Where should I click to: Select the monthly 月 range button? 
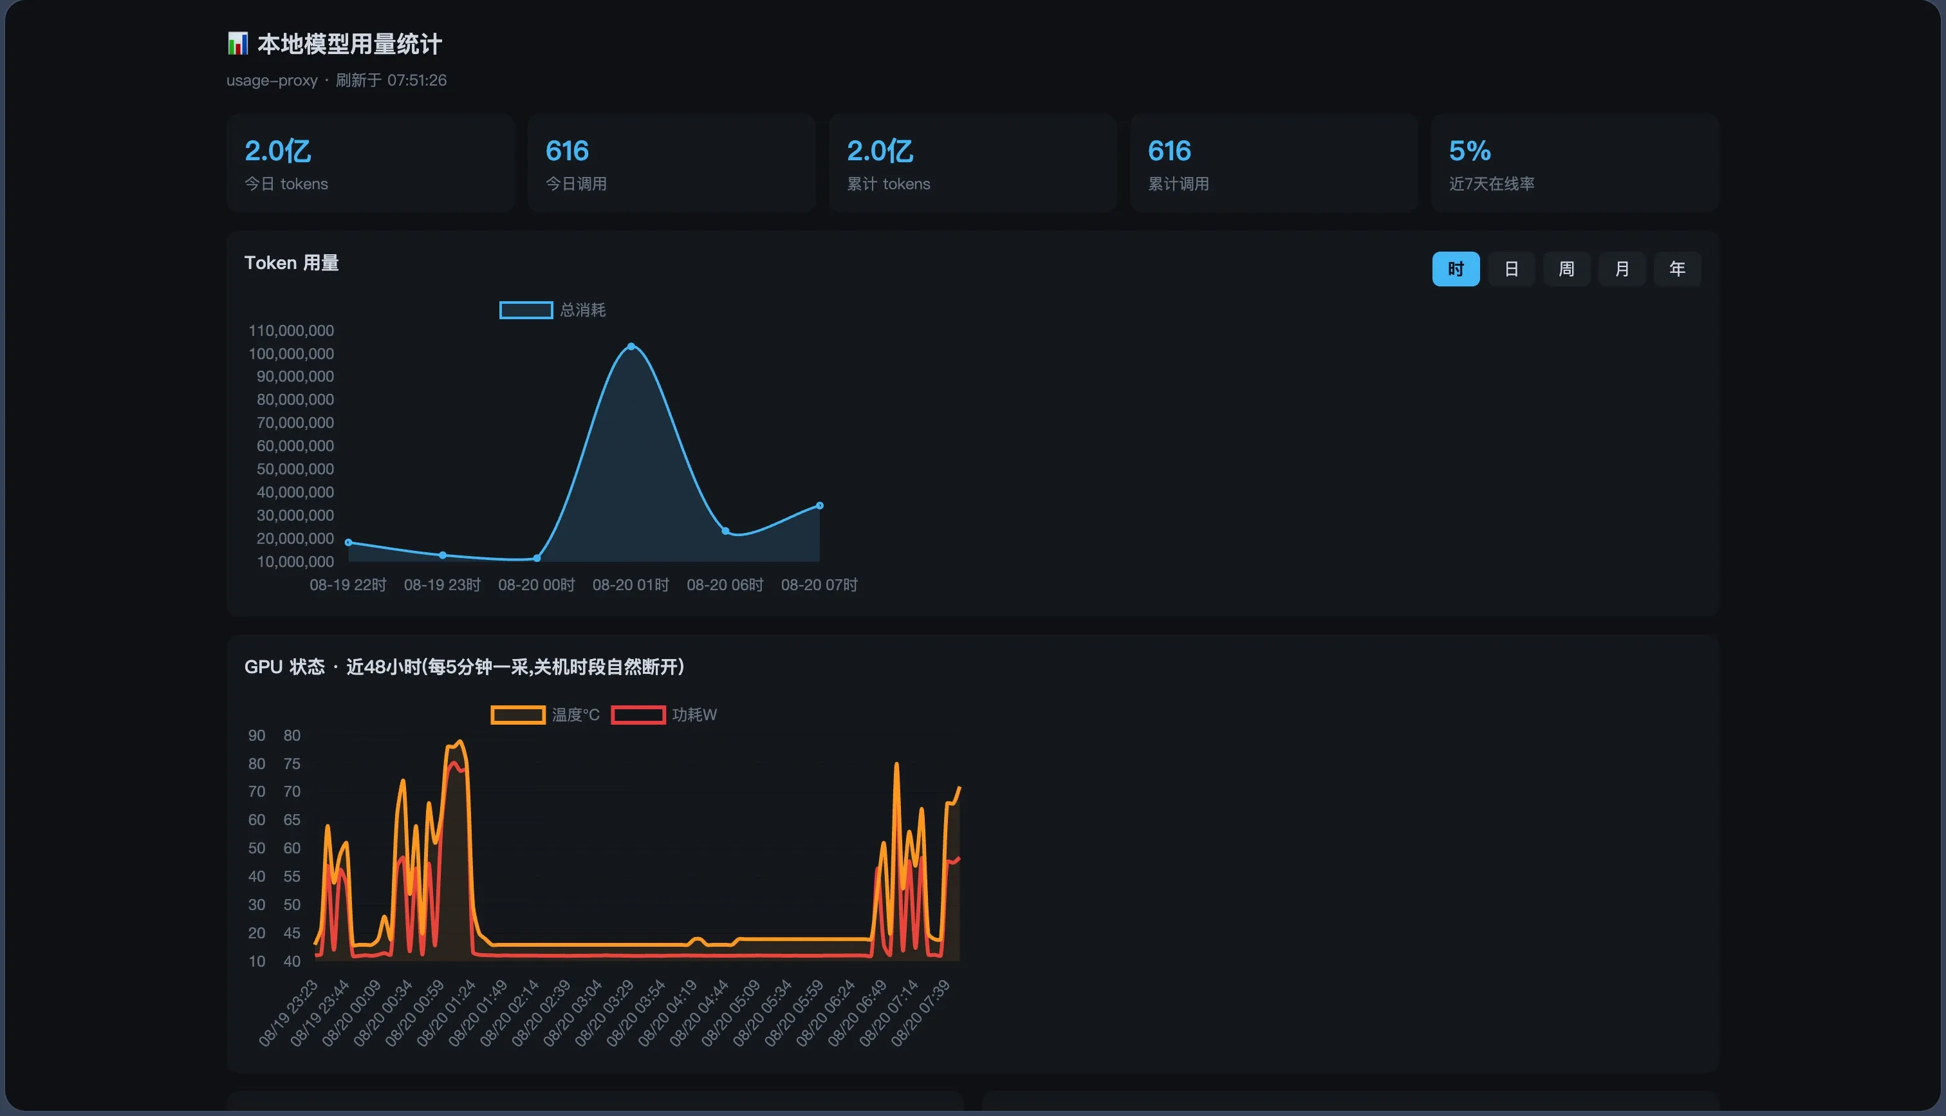(1622, 269)
